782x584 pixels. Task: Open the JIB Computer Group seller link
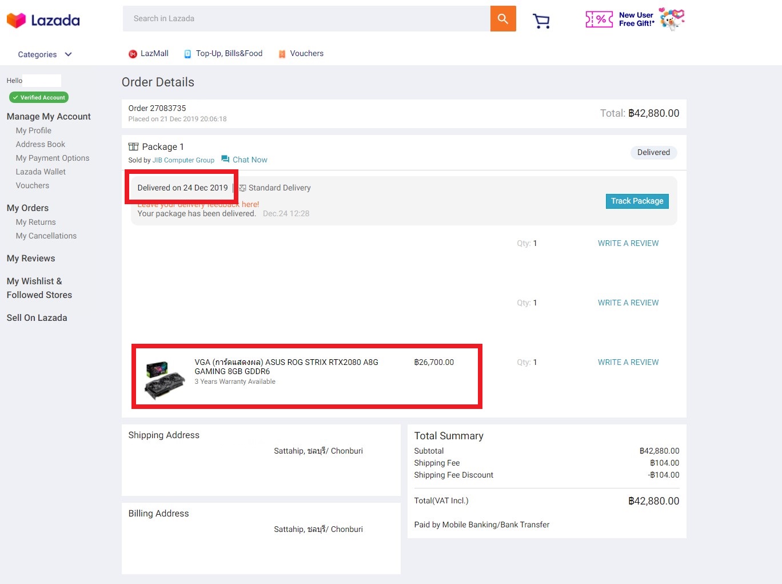(183, 160)
